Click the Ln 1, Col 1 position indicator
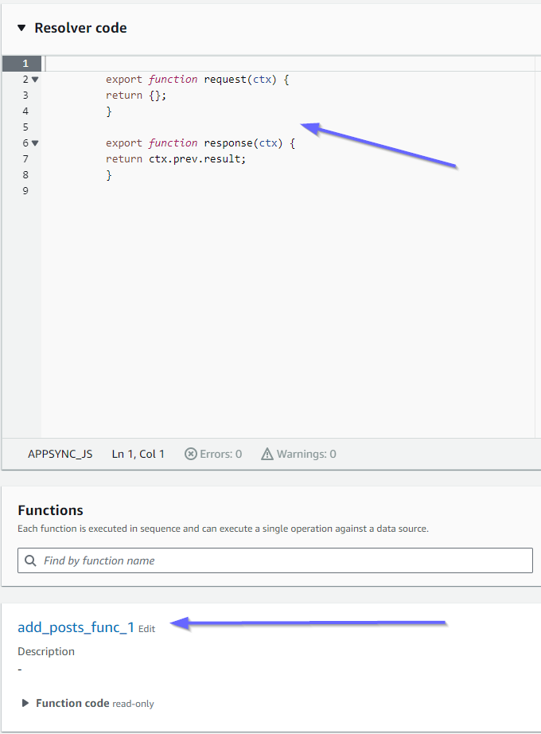Image resolution: width=541 pixels, height=734 pixels. click(x=138, y=453)
